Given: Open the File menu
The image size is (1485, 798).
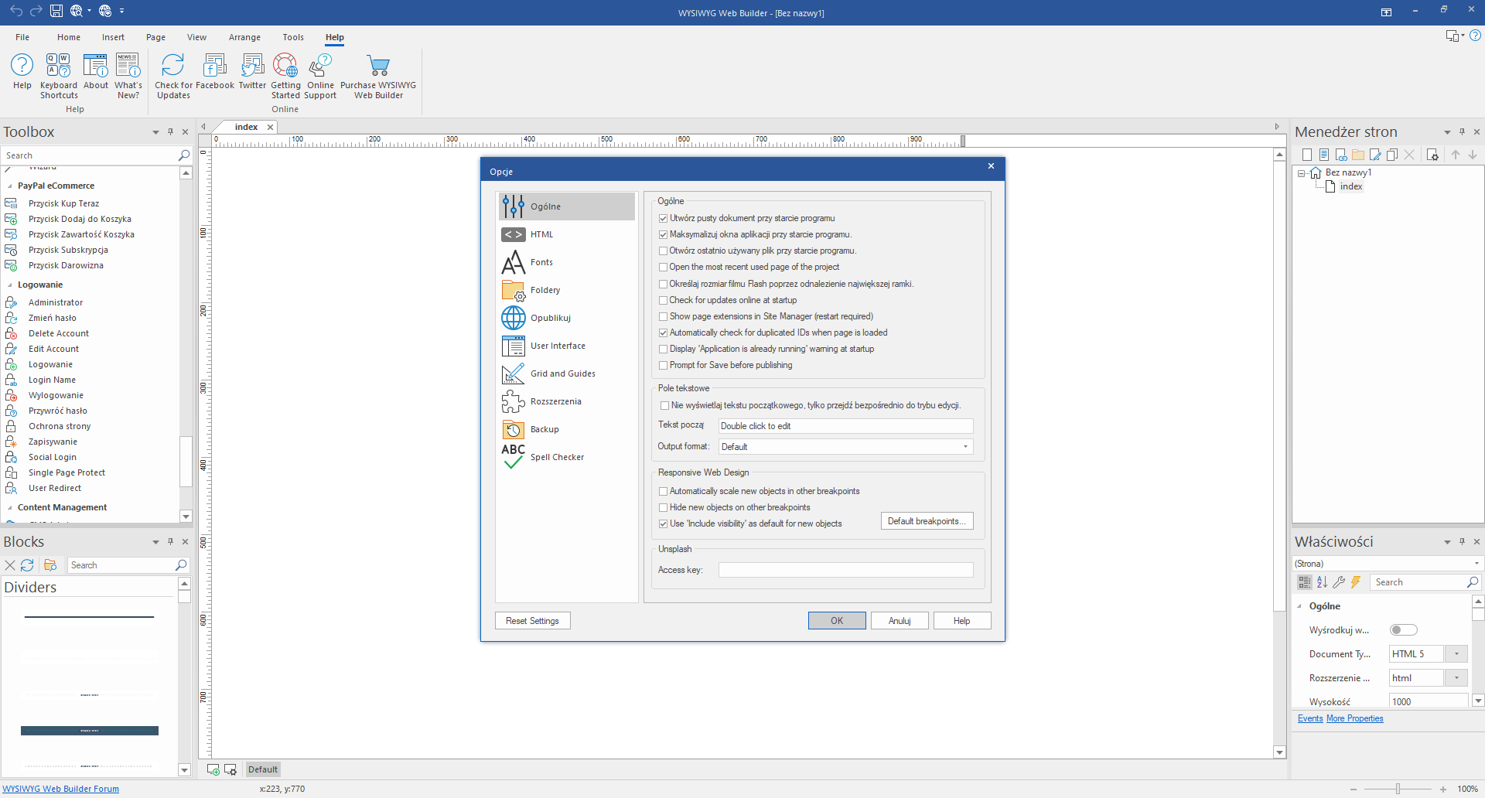Looking at the screenshot, I should (x=22, y=37).
